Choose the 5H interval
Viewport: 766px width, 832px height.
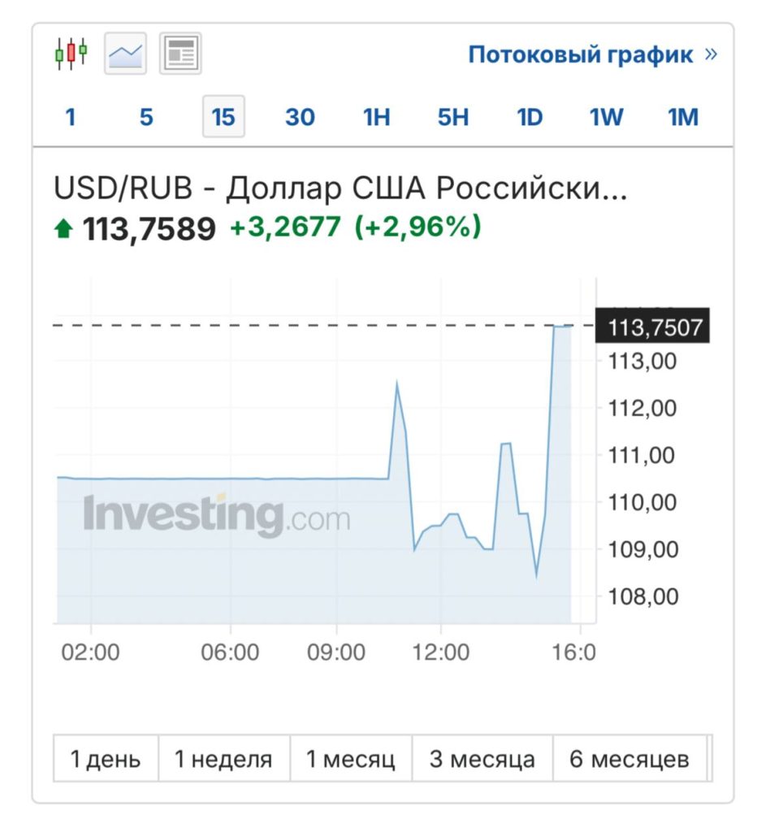pyautogui.click(x=453, y=118)
